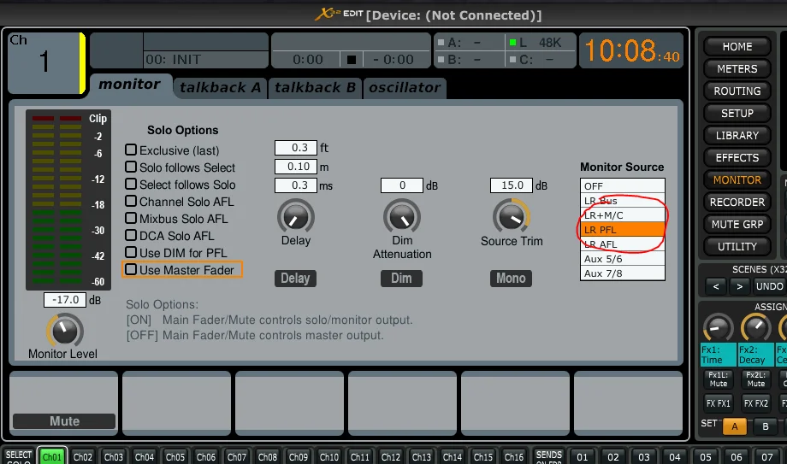Toggle Solo follows Select checkbox
787x464 pixels.
[131, 167]
